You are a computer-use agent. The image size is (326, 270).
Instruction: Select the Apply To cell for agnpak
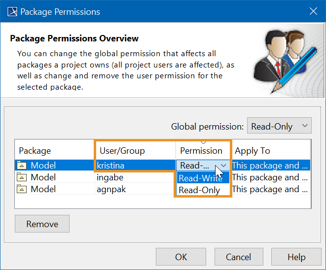[270, 189]
